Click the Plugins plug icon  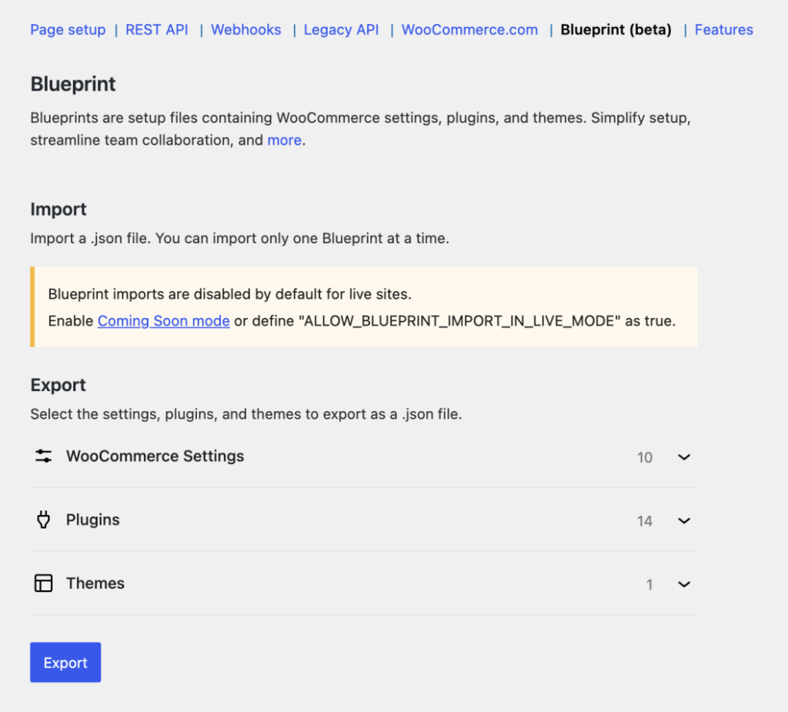[x=44, y=520]
